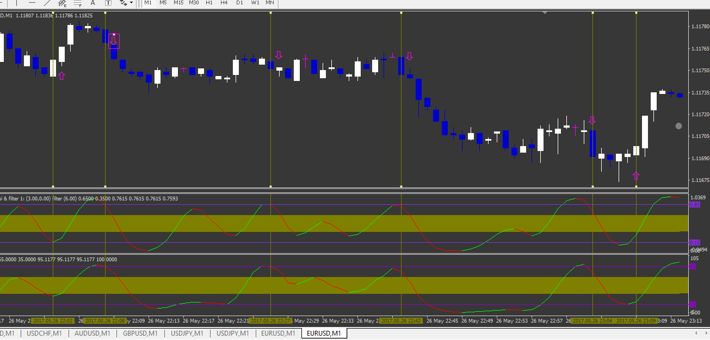The height and width of the screenshot is (340, 710).
Task: Open the arrows dropdown arrow
Action: (131, 3)
